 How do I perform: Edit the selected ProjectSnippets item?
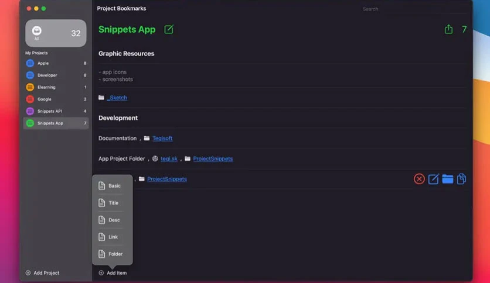point(433,179)
